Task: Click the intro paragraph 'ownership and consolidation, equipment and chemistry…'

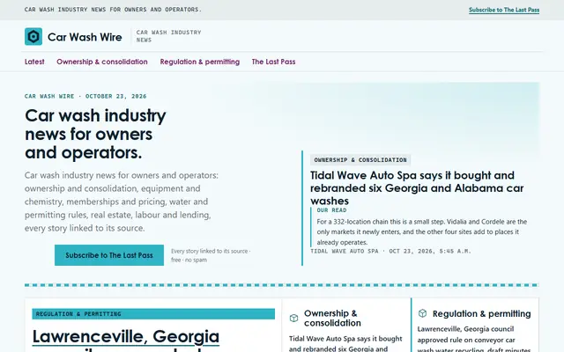Action: (x=122, y=202)
